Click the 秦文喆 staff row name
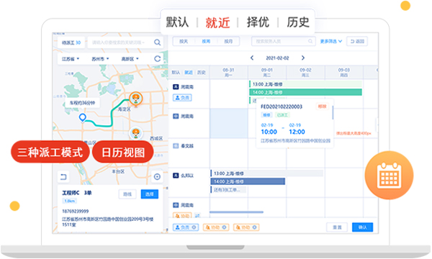Viewport: 432px width, 259px height. tap(187, 146)
